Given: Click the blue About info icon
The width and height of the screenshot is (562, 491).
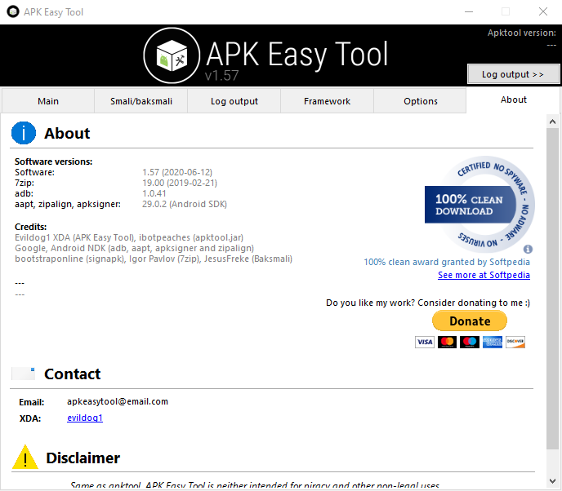Looking at the screenshot, I should [24, 133].
